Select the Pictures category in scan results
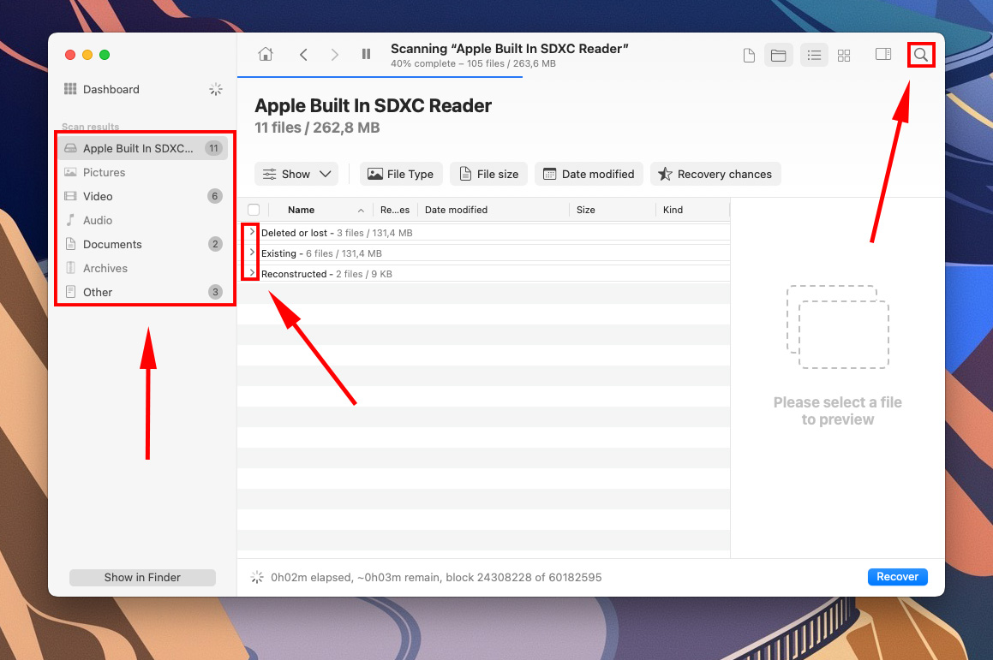 point(104,172)
